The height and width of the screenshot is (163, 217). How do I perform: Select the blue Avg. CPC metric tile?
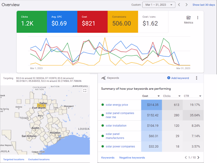point(62,22)
